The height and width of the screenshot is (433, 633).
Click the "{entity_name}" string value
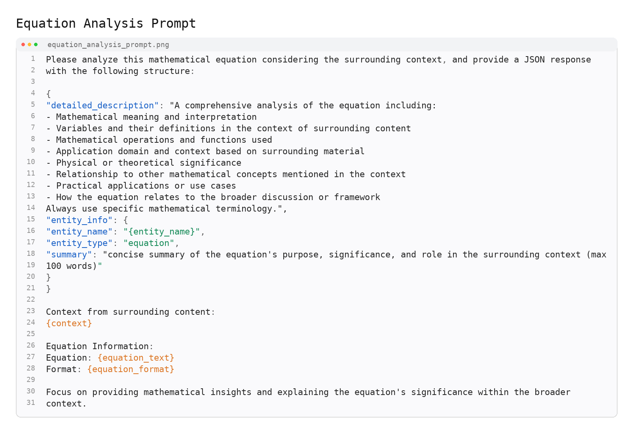tap(161, 232)
